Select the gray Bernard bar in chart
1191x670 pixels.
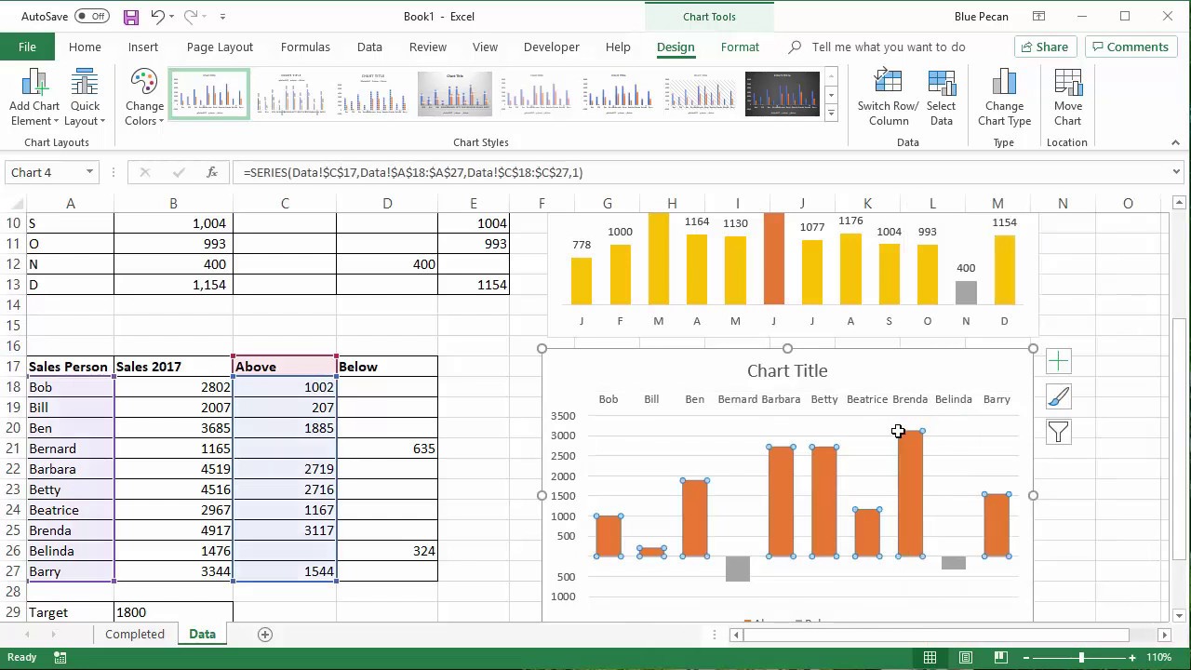click(737, 569)
